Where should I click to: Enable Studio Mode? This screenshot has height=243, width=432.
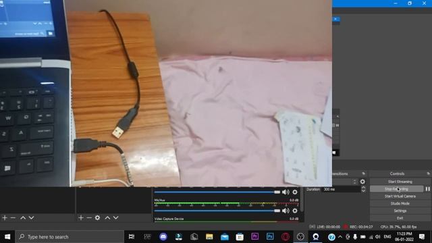click(x=400, y=203)
